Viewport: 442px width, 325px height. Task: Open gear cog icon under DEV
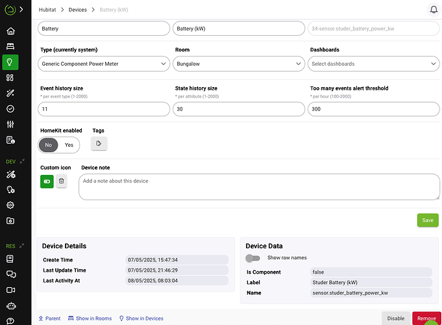point(10,205)
